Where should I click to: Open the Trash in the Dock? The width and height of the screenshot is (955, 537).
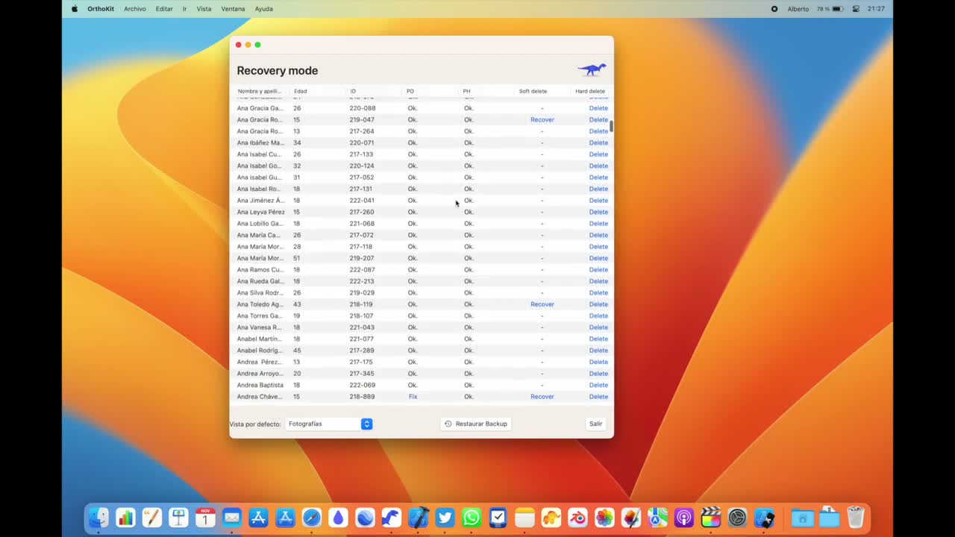point(855,517)
